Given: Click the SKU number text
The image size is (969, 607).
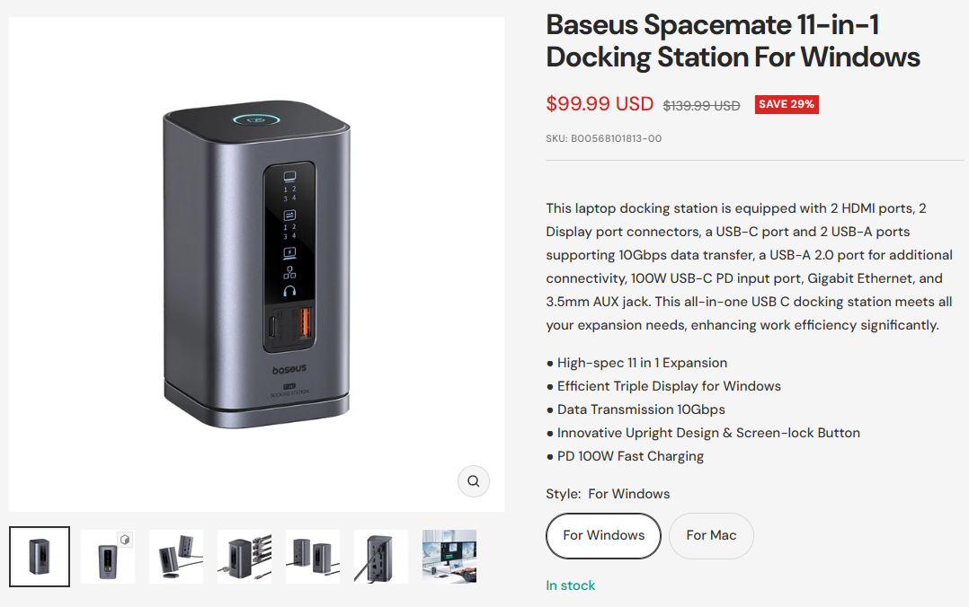Looking at the screenshot, I should point(603,139).
